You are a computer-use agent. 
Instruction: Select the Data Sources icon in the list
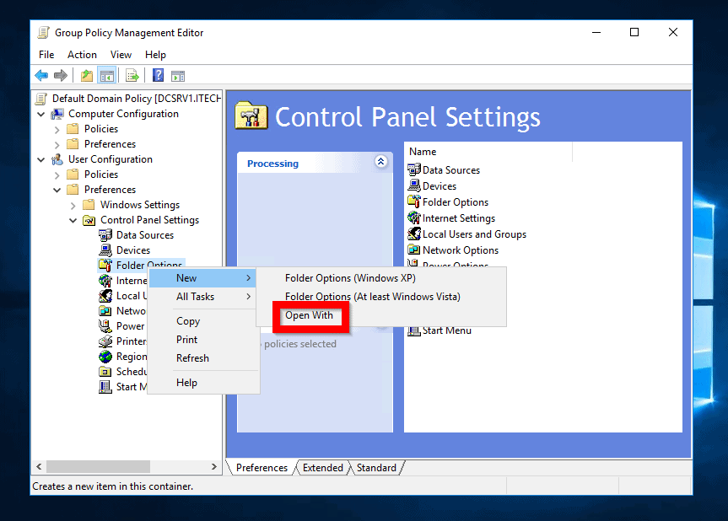click(414, 169)
